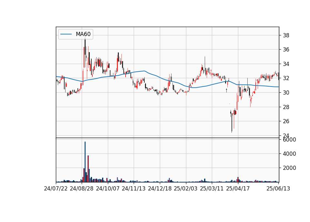Click the 24/12/18 date label

point(160,189)
